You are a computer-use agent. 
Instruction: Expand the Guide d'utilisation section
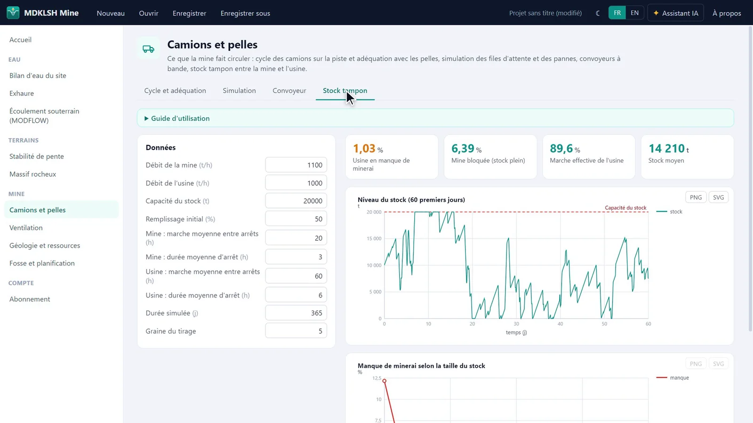pos(435,118)
